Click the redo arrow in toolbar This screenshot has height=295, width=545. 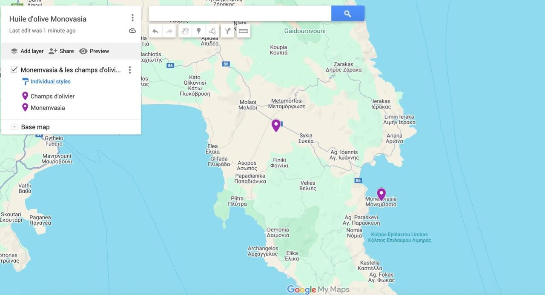pyautogui.click(x=169, y=31)
